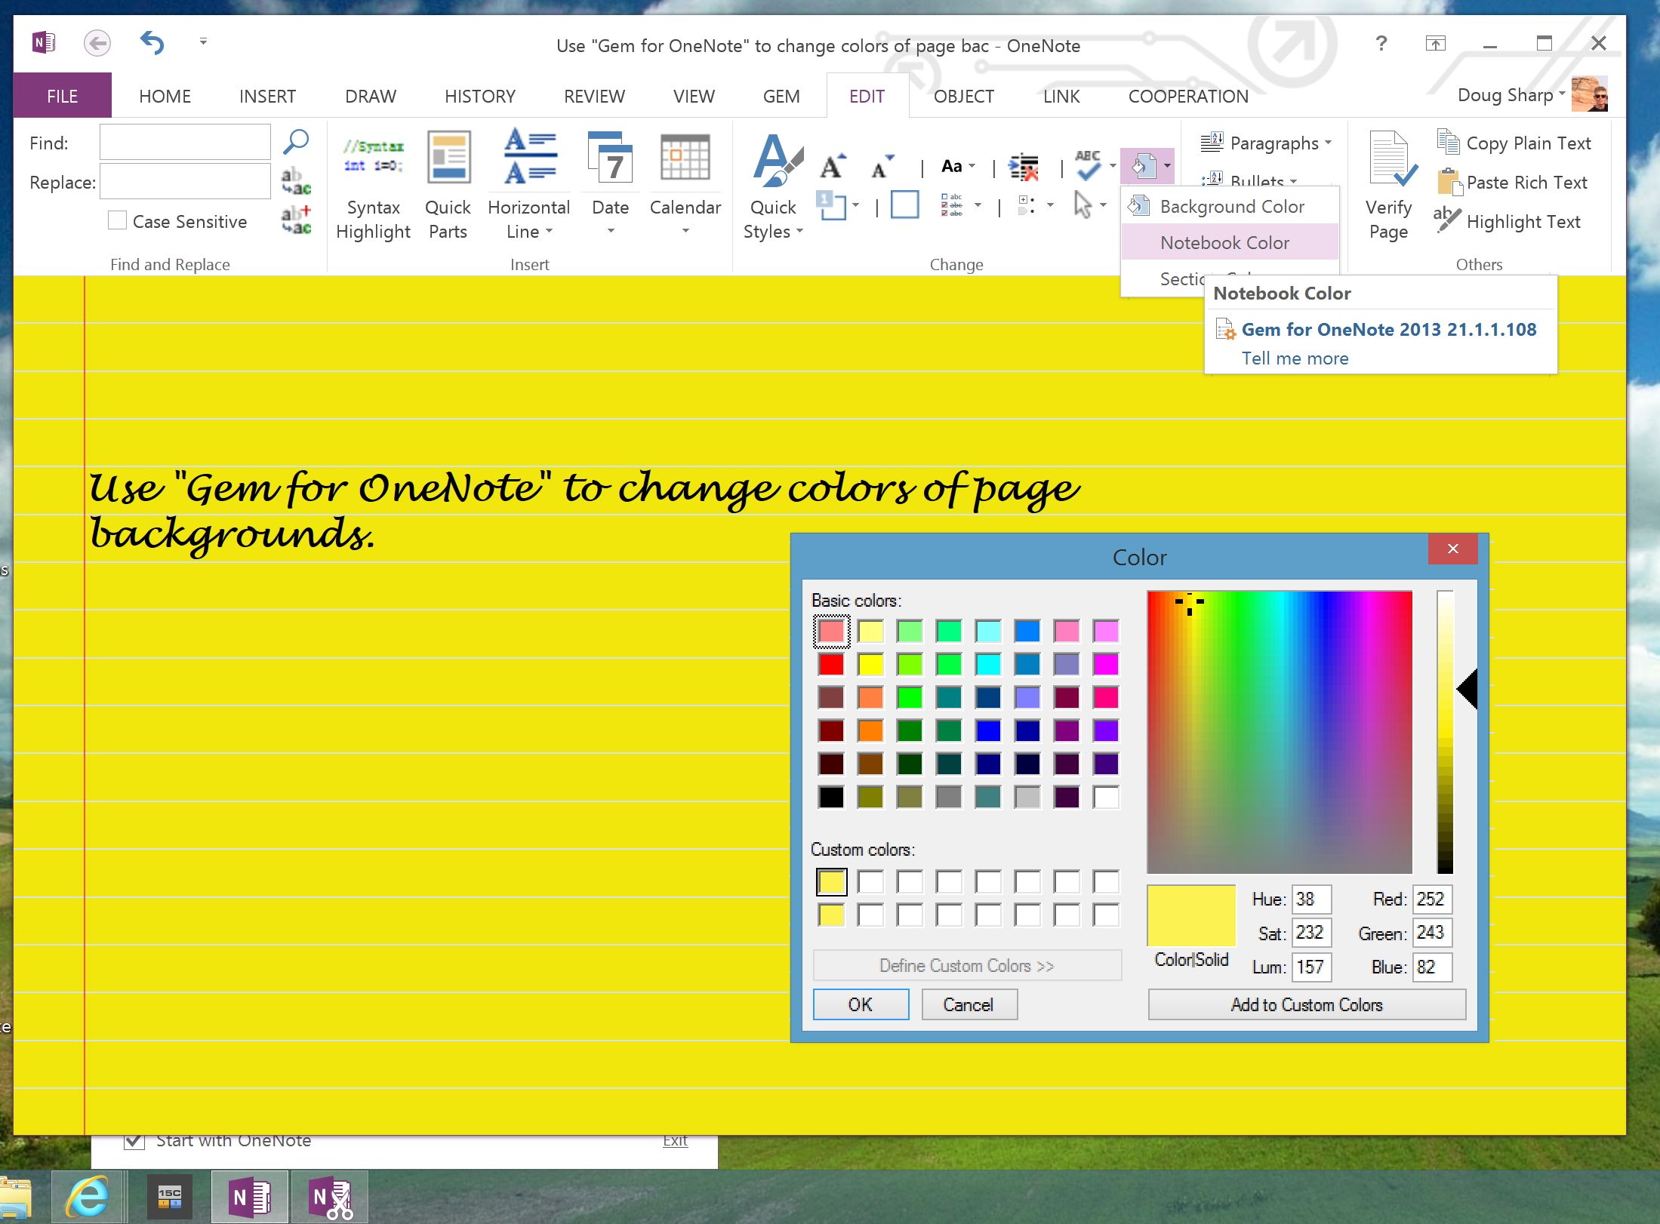Click the decrease font size icon

tap(882, 166)
